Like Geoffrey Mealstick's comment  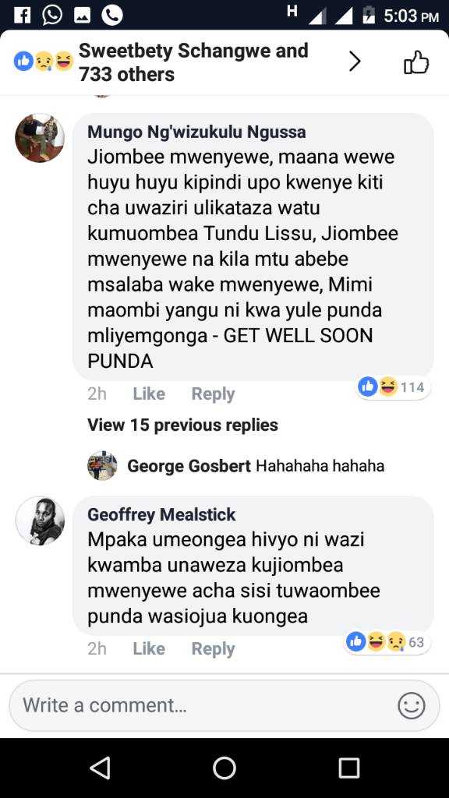[149, 649]
